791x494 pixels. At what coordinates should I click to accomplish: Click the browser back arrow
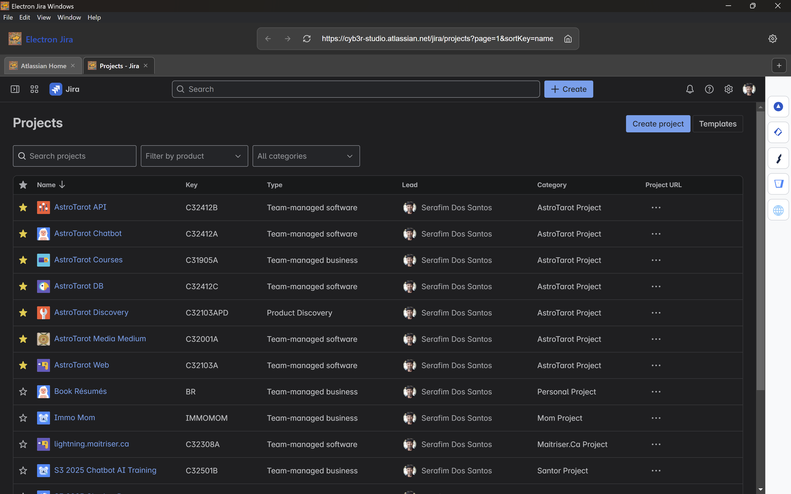pyautogui.click(x=268, y=39)
